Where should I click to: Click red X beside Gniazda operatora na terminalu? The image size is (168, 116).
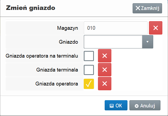(105, 56)
